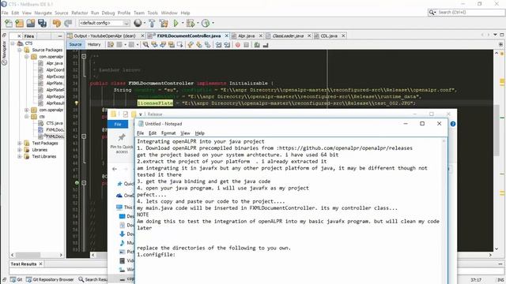This screenshot has width=506, height=284.
Task: Click the editor vertical scrollbar down arrow
Action: pyautogui.click(x=497, y=248)
